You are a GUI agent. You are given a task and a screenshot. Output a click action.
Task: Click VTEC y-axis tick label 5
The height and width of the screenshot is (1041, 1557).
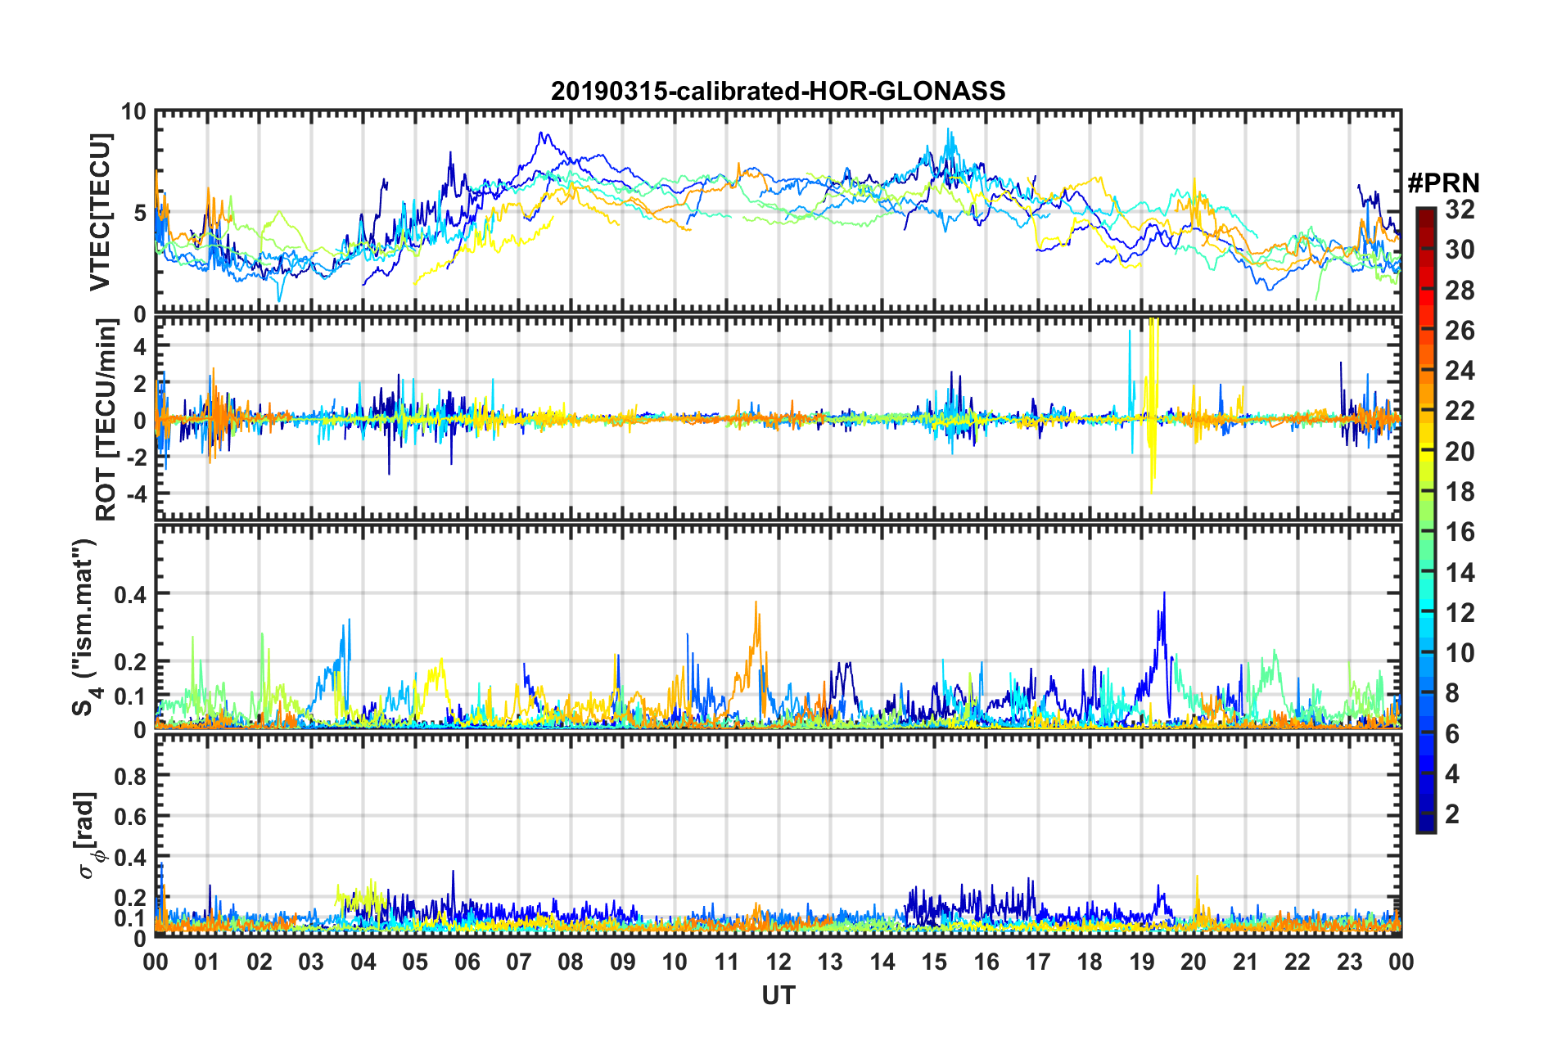click(140, 213)
